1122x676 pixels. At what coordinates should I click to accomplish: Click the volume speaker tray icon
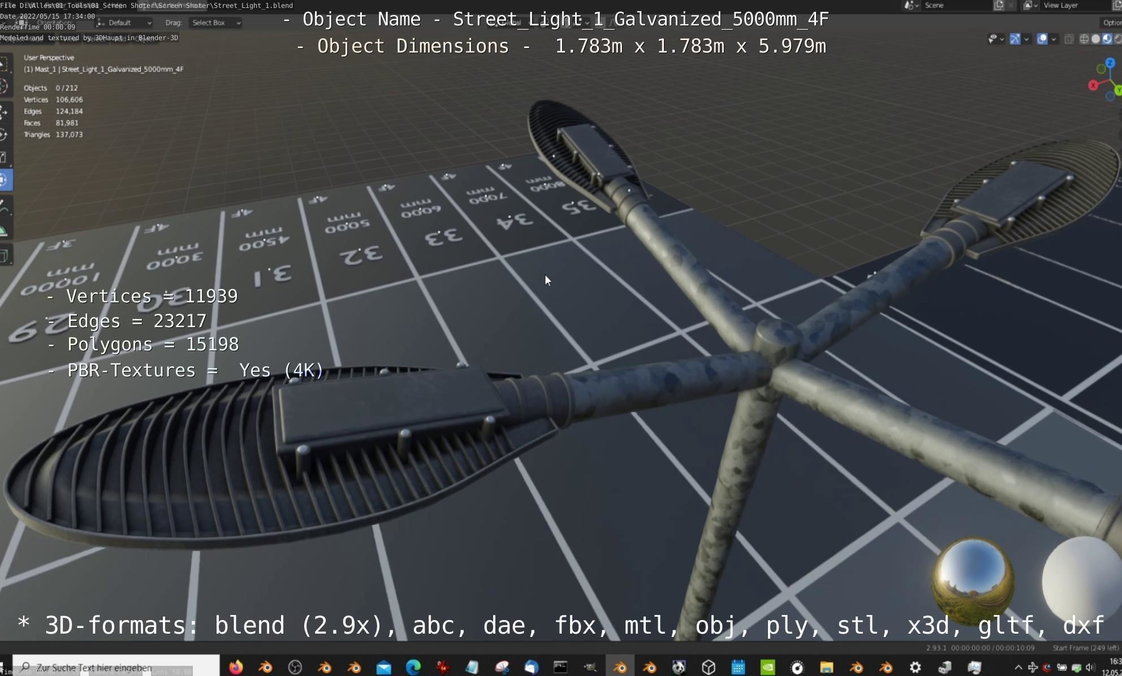[1090, 668]
